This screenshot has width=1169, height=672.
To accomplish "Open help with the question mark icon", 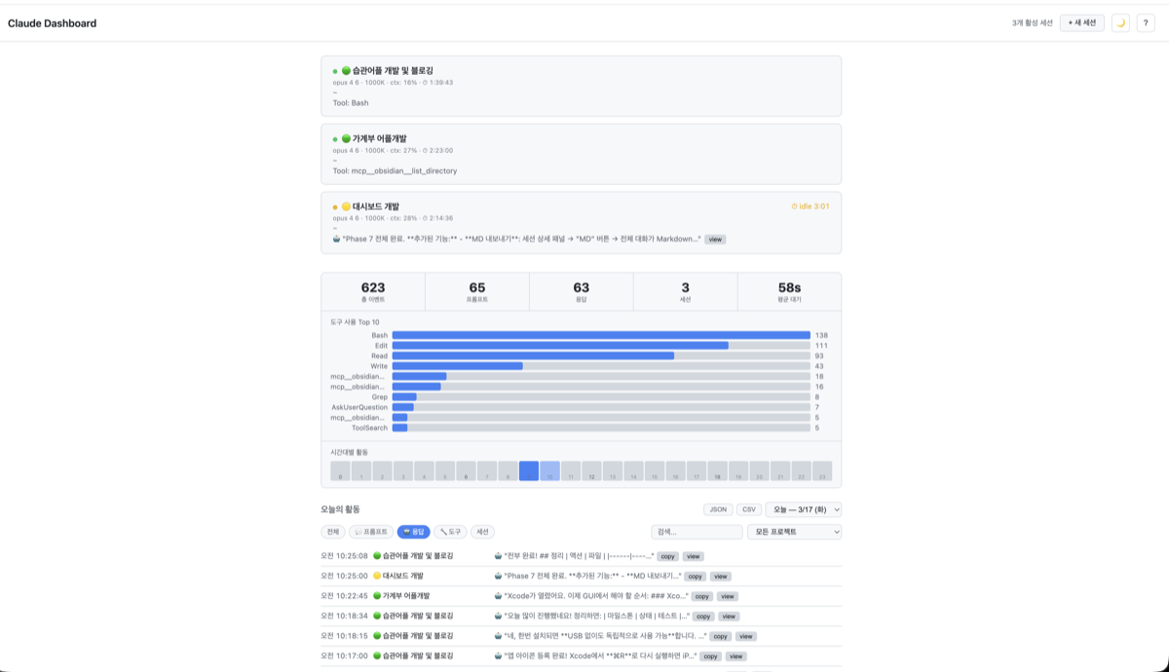I will pos(1146,23).
